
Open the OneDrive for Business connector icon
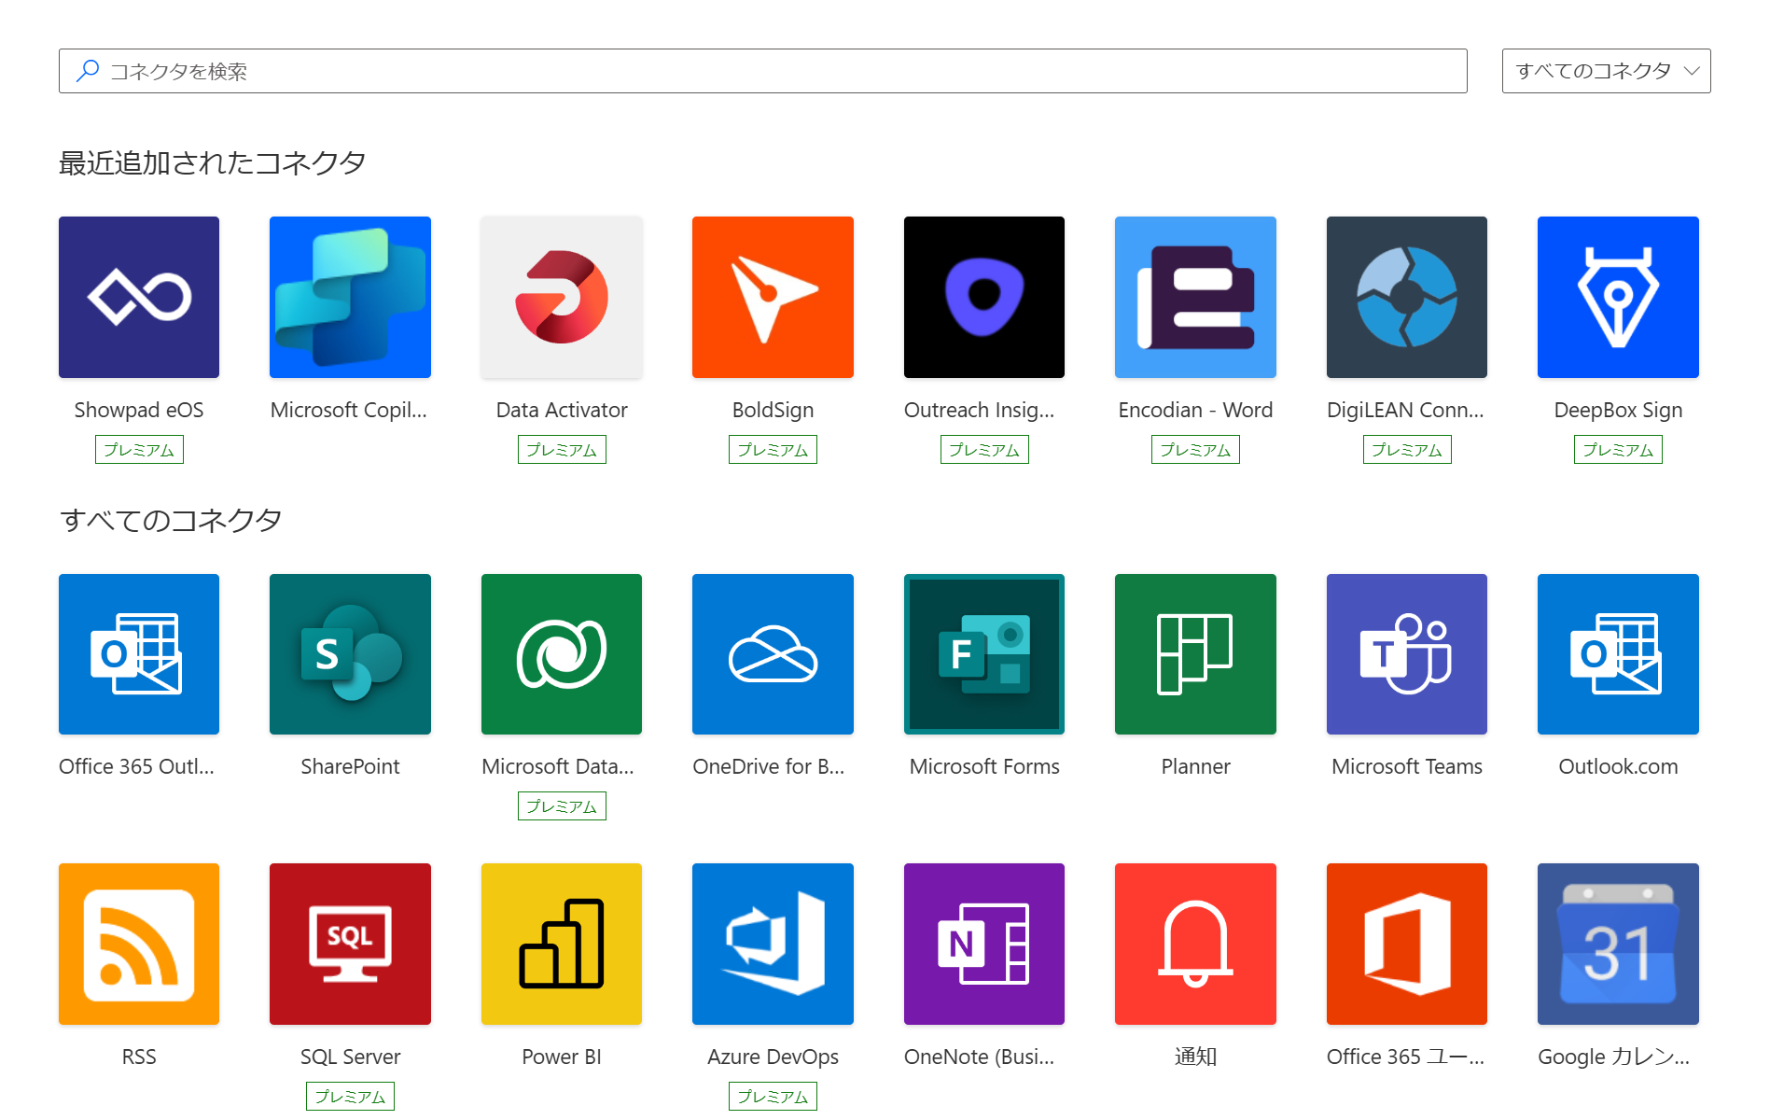point(773,654)
